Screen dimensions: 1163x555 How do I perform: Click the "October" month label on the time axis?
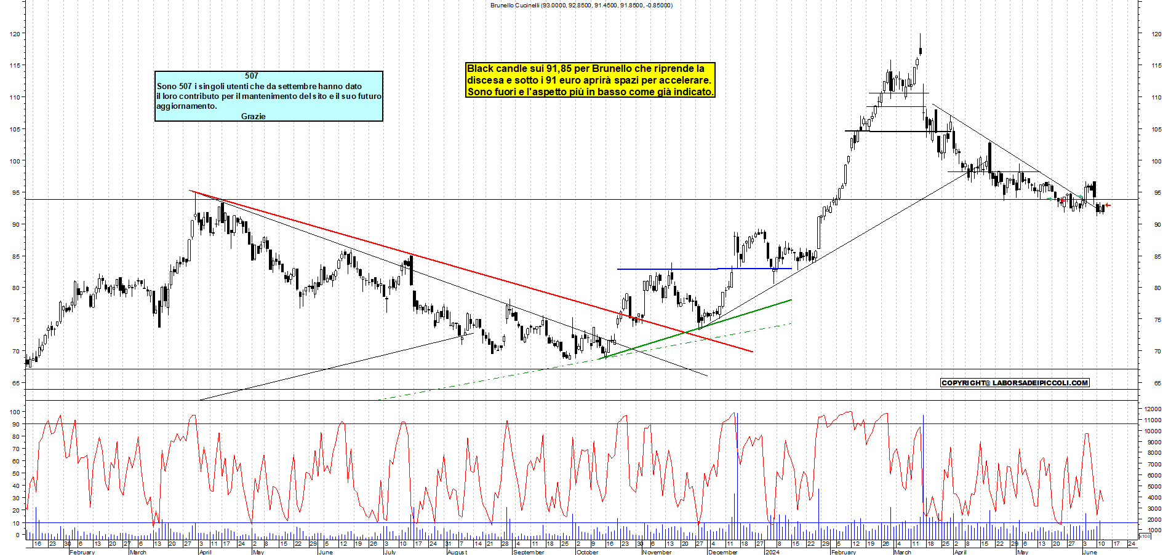tap(588, 552)
